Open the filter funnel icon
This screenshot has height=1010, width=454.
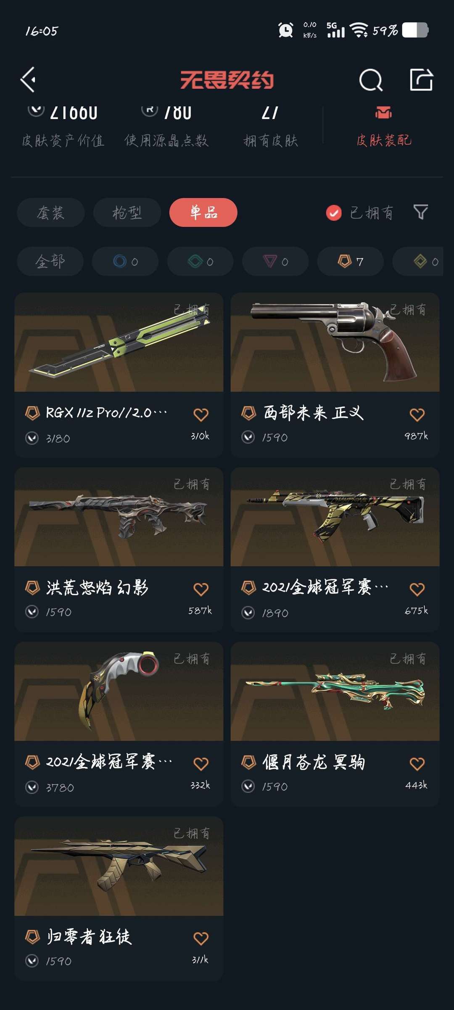(x=420, y=212)
